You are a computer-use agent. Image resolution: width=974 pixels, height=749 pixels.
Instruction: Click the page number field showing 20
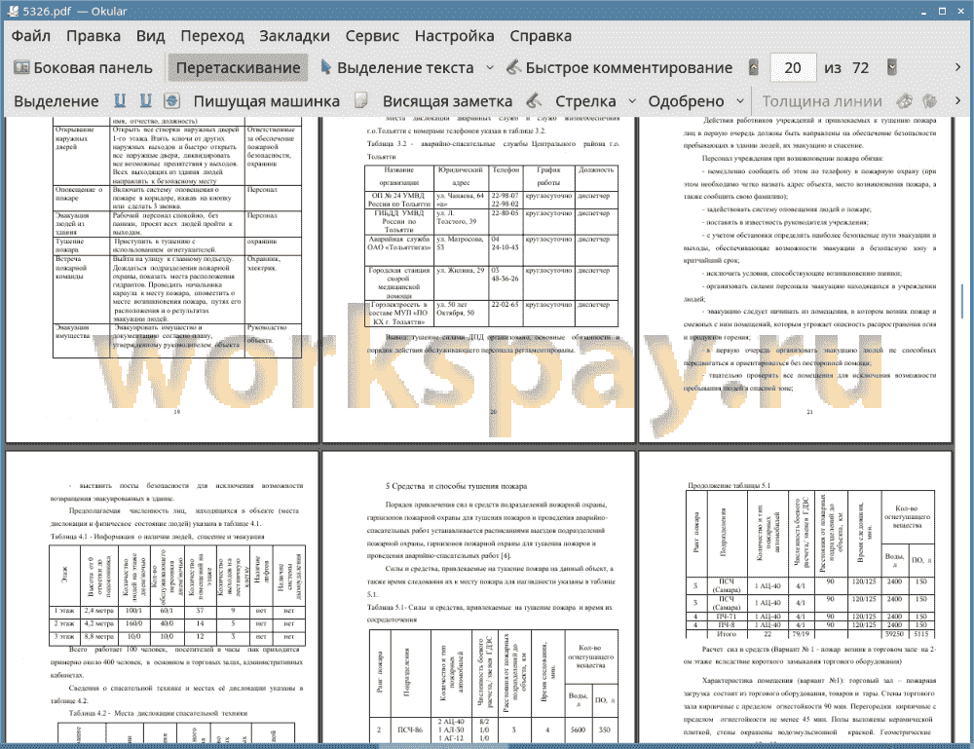tap(793, 68)
